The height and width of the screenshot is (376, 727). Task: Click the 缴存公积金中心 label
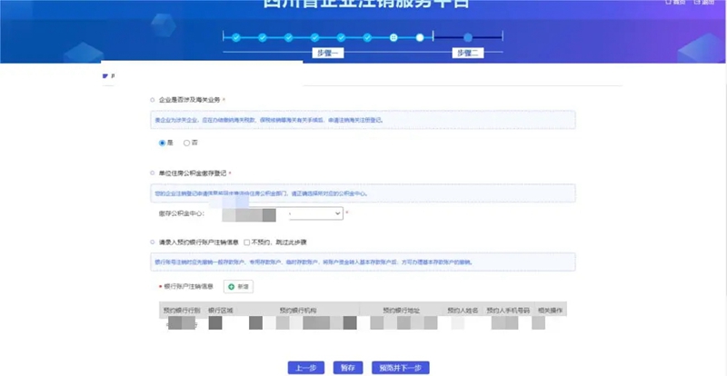click(x=182, y=213)
